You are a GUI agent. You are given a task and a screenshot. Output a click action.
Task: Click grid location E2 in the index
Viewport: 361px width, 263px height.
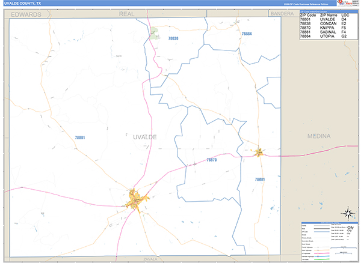[x=344, y=23]
